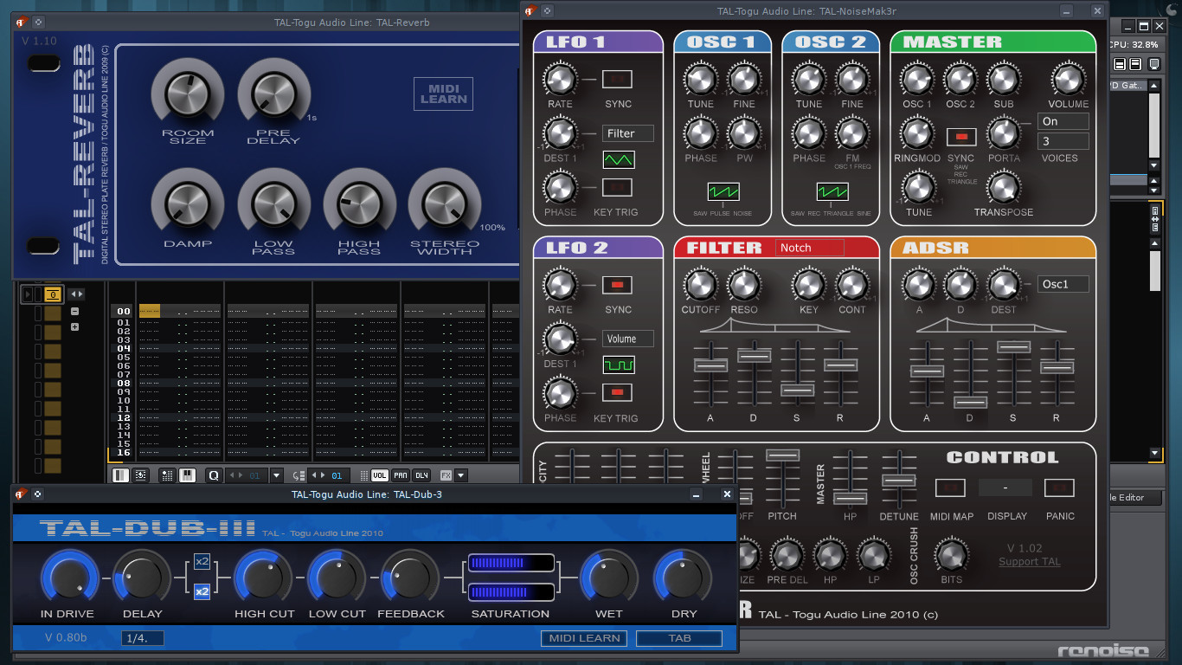
Task: Click the Q quantize icon
Action: (x=214, y=475)
